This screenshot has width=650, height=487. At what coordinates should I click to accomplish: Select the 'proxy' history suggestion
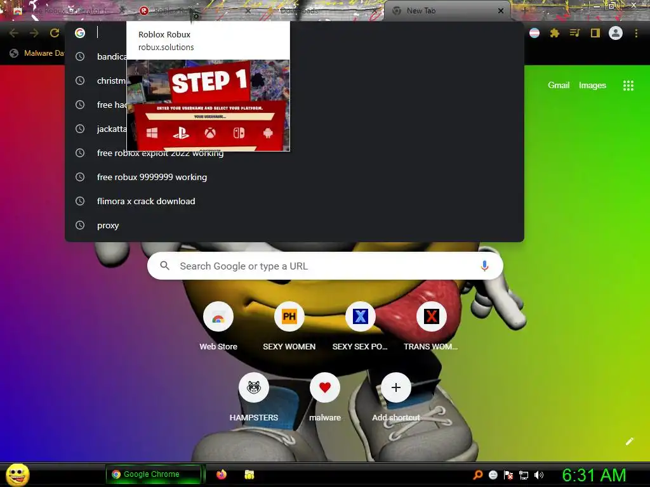click(x=295, y=225)
